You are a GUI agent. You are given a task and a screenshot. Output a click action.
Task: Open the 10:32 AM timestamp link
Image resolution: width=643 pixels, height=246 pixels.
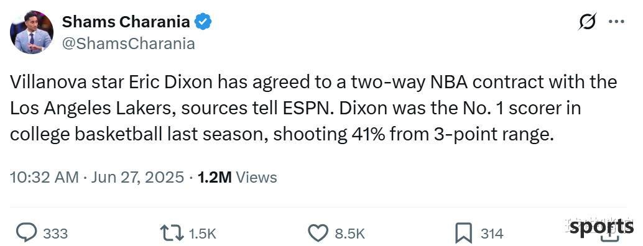[x=44, y=177]
